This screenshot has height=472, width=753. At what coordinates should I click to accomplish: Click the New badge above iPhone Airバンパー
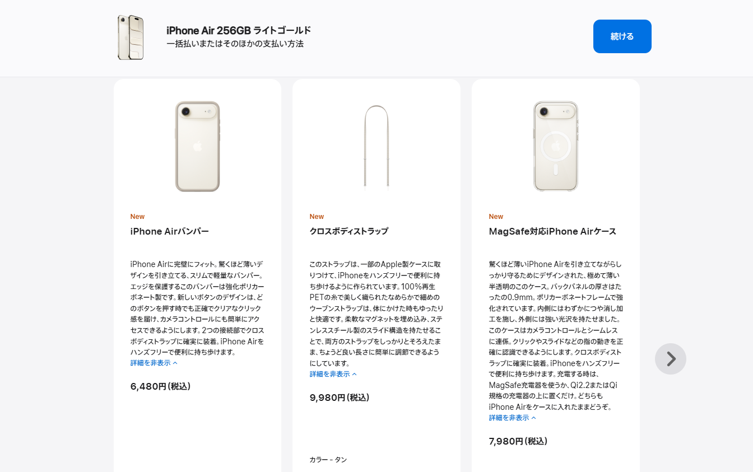(137, 217)
